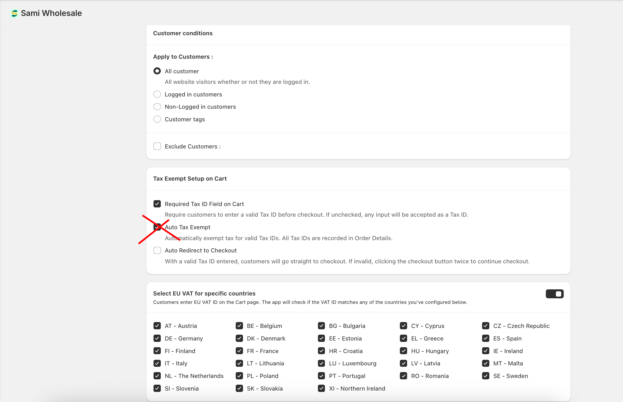
Task: Uncheck XI - Northern Ireland checkbox
Action: pyautogui.click(x=322, y=389)
